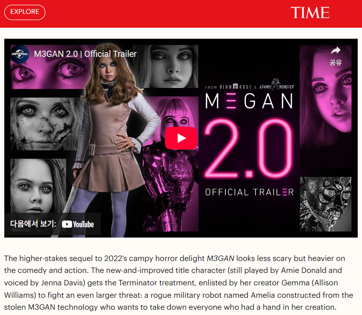Viewport: 362px width, 315px height.
Task: Click the EXPLORE button in the header
Action: click(x=25, y=12)
